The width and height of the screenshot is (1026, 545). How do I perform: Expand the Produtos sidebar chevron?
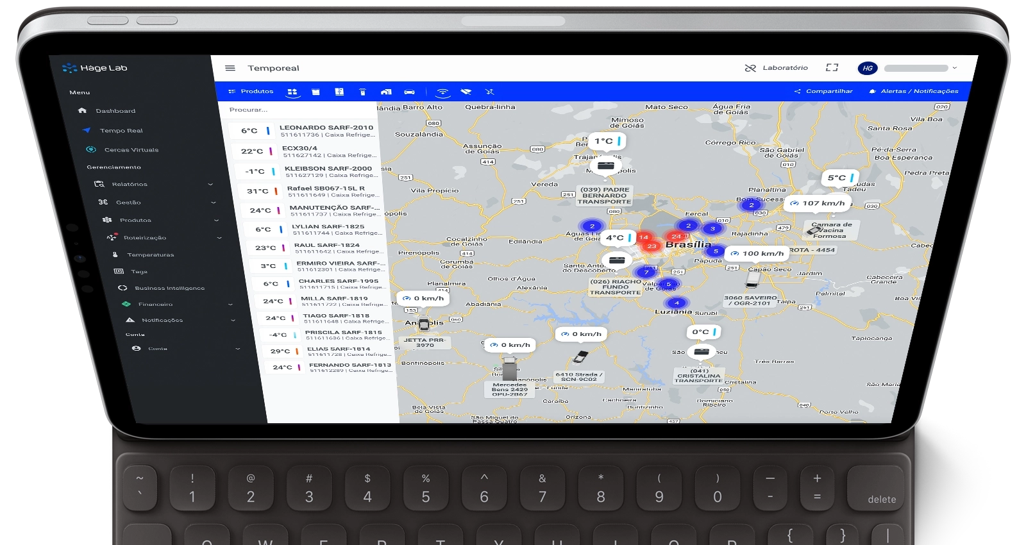(x=217, y=221)
